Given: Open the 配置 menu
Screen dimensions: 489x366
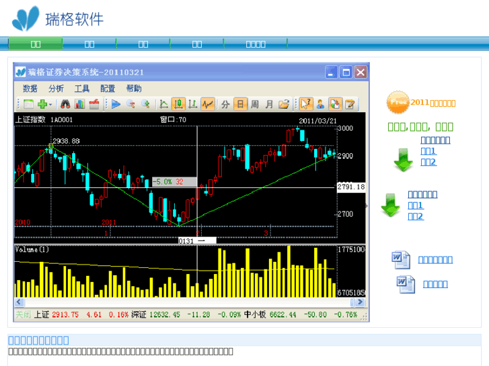Looking at the screenshot, I should (x=108, y=89).
